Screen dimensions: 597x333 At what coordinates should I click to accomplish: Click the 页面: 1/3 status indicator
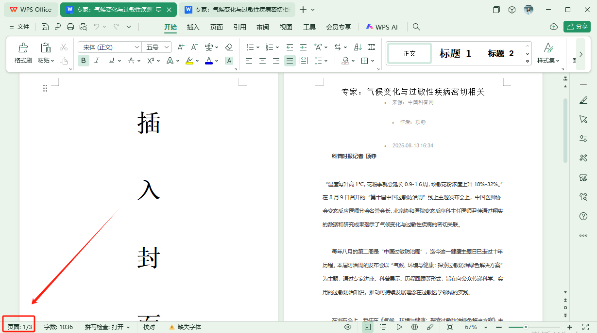[x=18, y=326]
